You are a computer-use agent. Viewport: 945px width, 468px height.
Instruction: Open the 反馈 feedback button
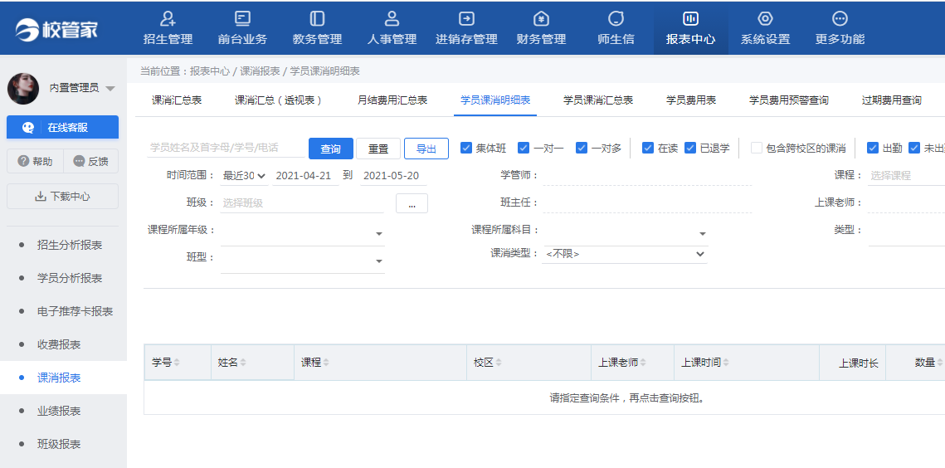click(91, 161)
